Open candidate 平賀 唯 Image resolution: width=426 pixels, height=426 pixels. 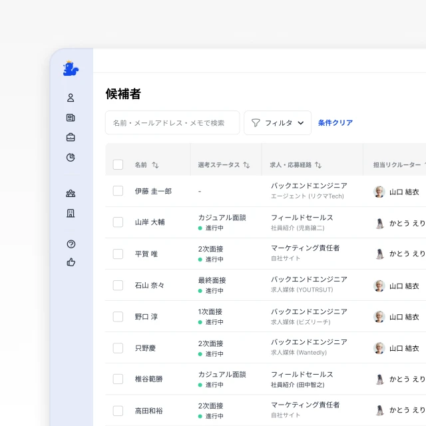pos(146,254)
